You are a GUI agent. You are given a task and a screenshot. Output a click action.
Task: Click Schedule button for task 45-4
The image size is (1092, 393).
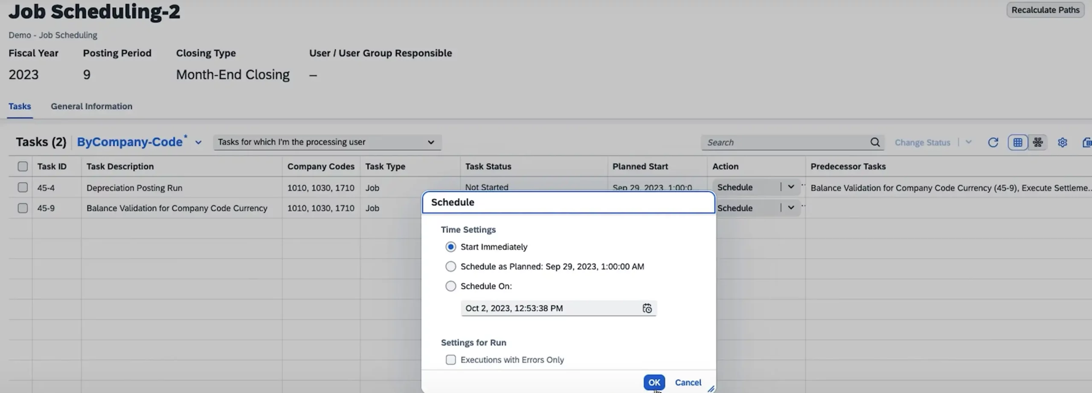pos(746,187)
